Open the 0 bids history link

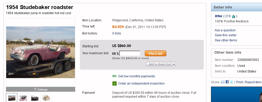pyautogui.click(x=117, y=33)
